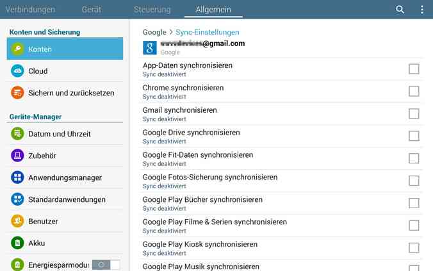Tap the Konten key icon
This screenshot has width=433, height=271.
click(17, 49)
